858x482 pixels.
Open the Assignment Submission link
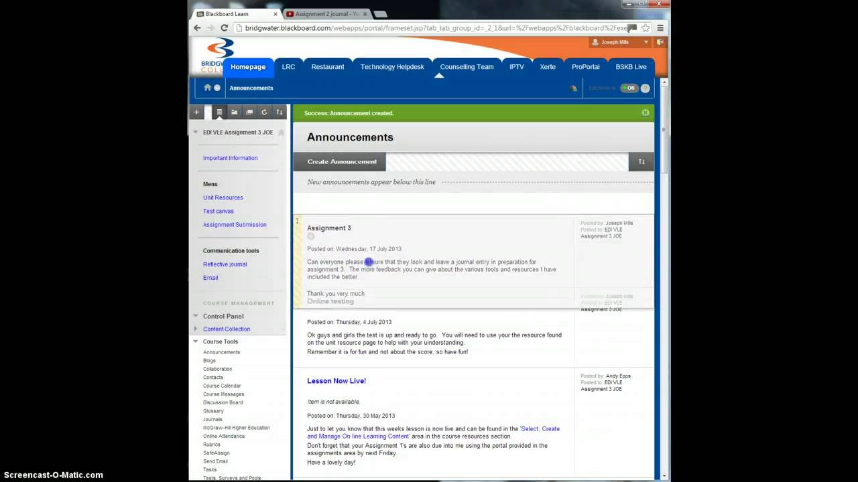[x=235, y=224]
